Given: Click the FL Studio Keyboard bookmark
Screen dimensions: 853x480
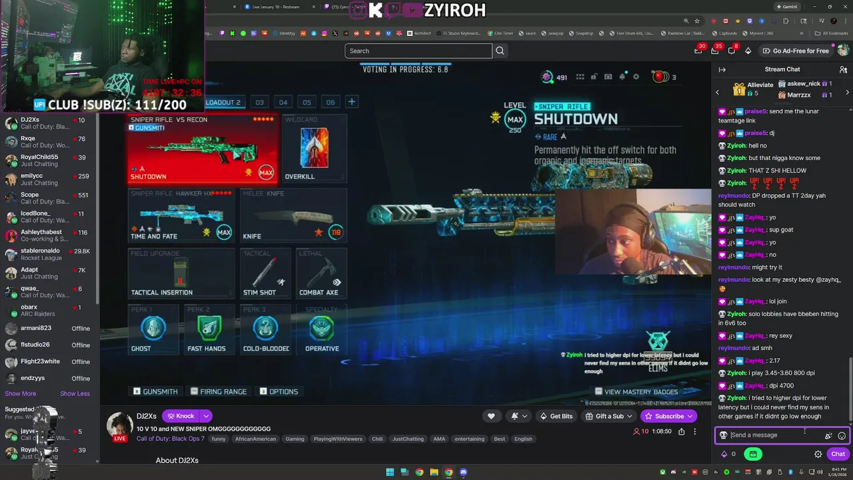Looking at the screenshot, I should click(x=458, y=33).
